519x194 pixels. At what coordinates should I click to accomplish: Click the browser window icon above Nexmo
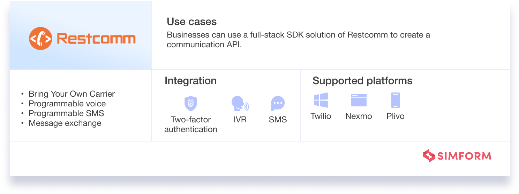(x=359, y=100)
